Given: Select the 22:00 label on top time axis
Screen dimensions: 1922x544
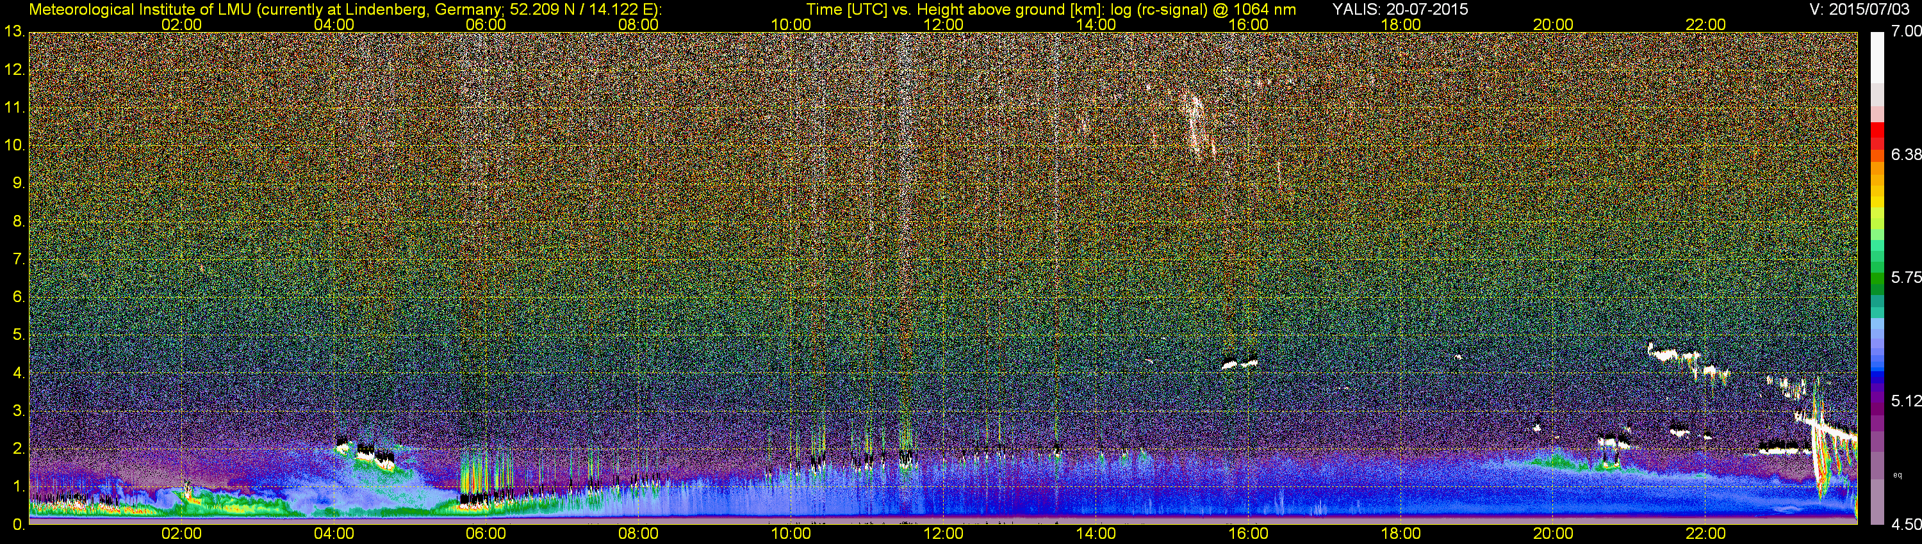Looking at the screenshot, I should (x=1705, y=24).
